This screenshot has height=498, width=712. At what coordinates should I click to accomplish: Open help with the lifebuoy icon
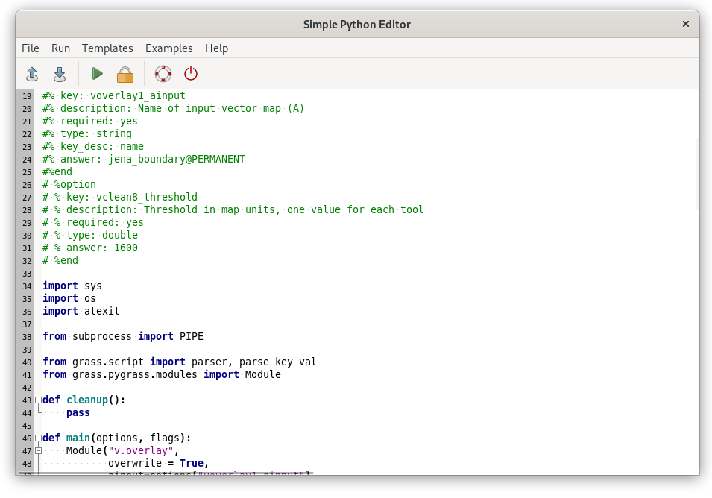click(x=163, y=74)
